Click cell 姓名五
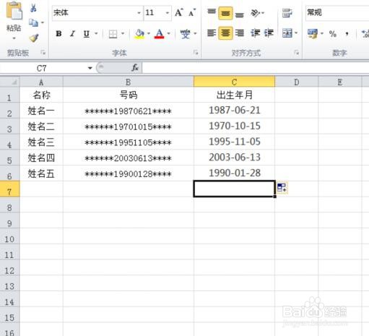The width and height of the screenshot is (369, 336). pyautogui.click(x=41, y=173)
